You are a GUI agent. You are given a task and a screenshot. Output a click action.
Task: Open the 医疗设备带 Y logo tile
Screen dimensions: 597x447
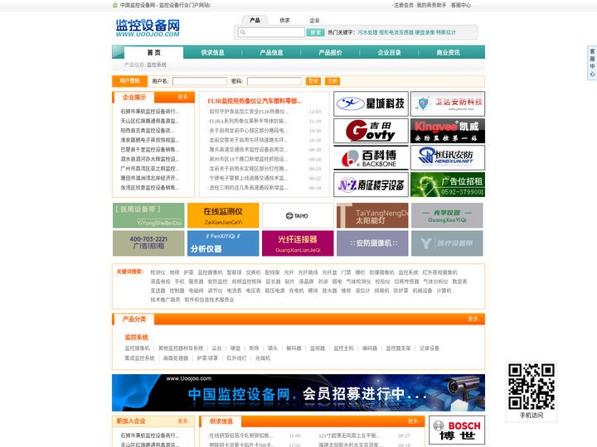pos(447,243)
